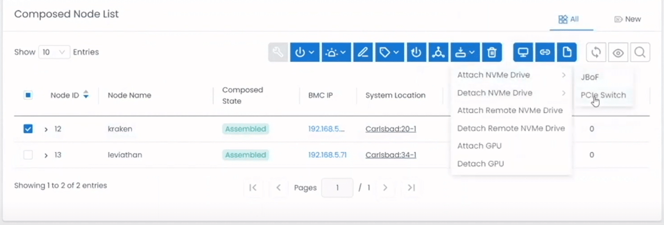The height and width of the screenshot is (225, 664).
Task: Open the 192.168.5.71 BMC IP link
Action: (x=327, y=155)
